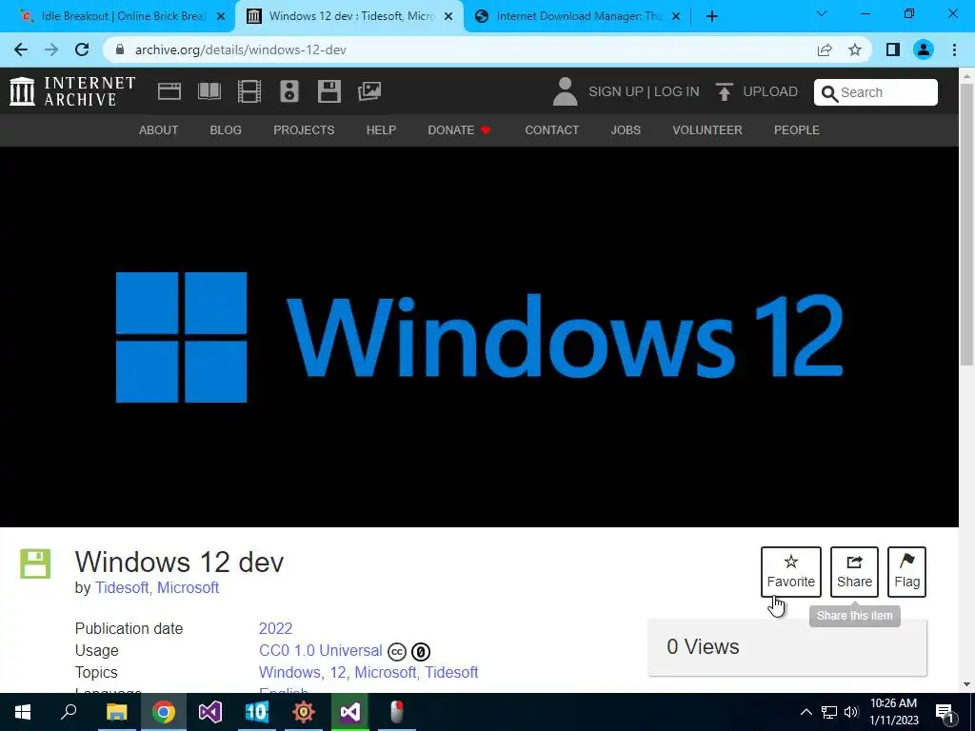
Task: Open the 12 topic link
Action: pyautogui.click(x=338, y=673)
